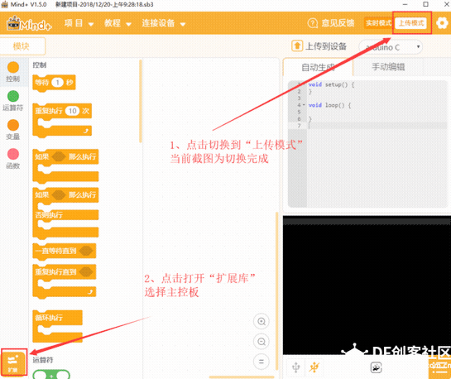The height and width of the screenshot is (379, 451).
Task: Click the settings gear icon
Action: pyautogui.click(x=442, y=23)
